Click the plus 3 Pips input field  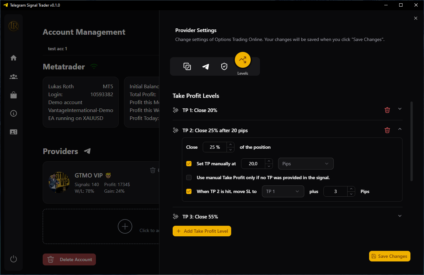[335, 191]
